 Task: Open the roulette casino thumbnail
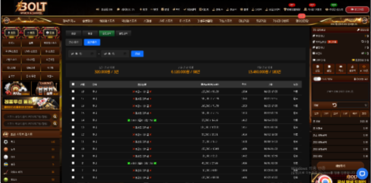pyautogui.click(x=16, y=88)
